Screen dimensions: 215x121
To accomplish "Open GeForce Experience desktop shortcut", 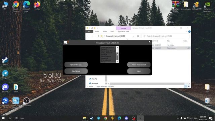I will (207, 6).
